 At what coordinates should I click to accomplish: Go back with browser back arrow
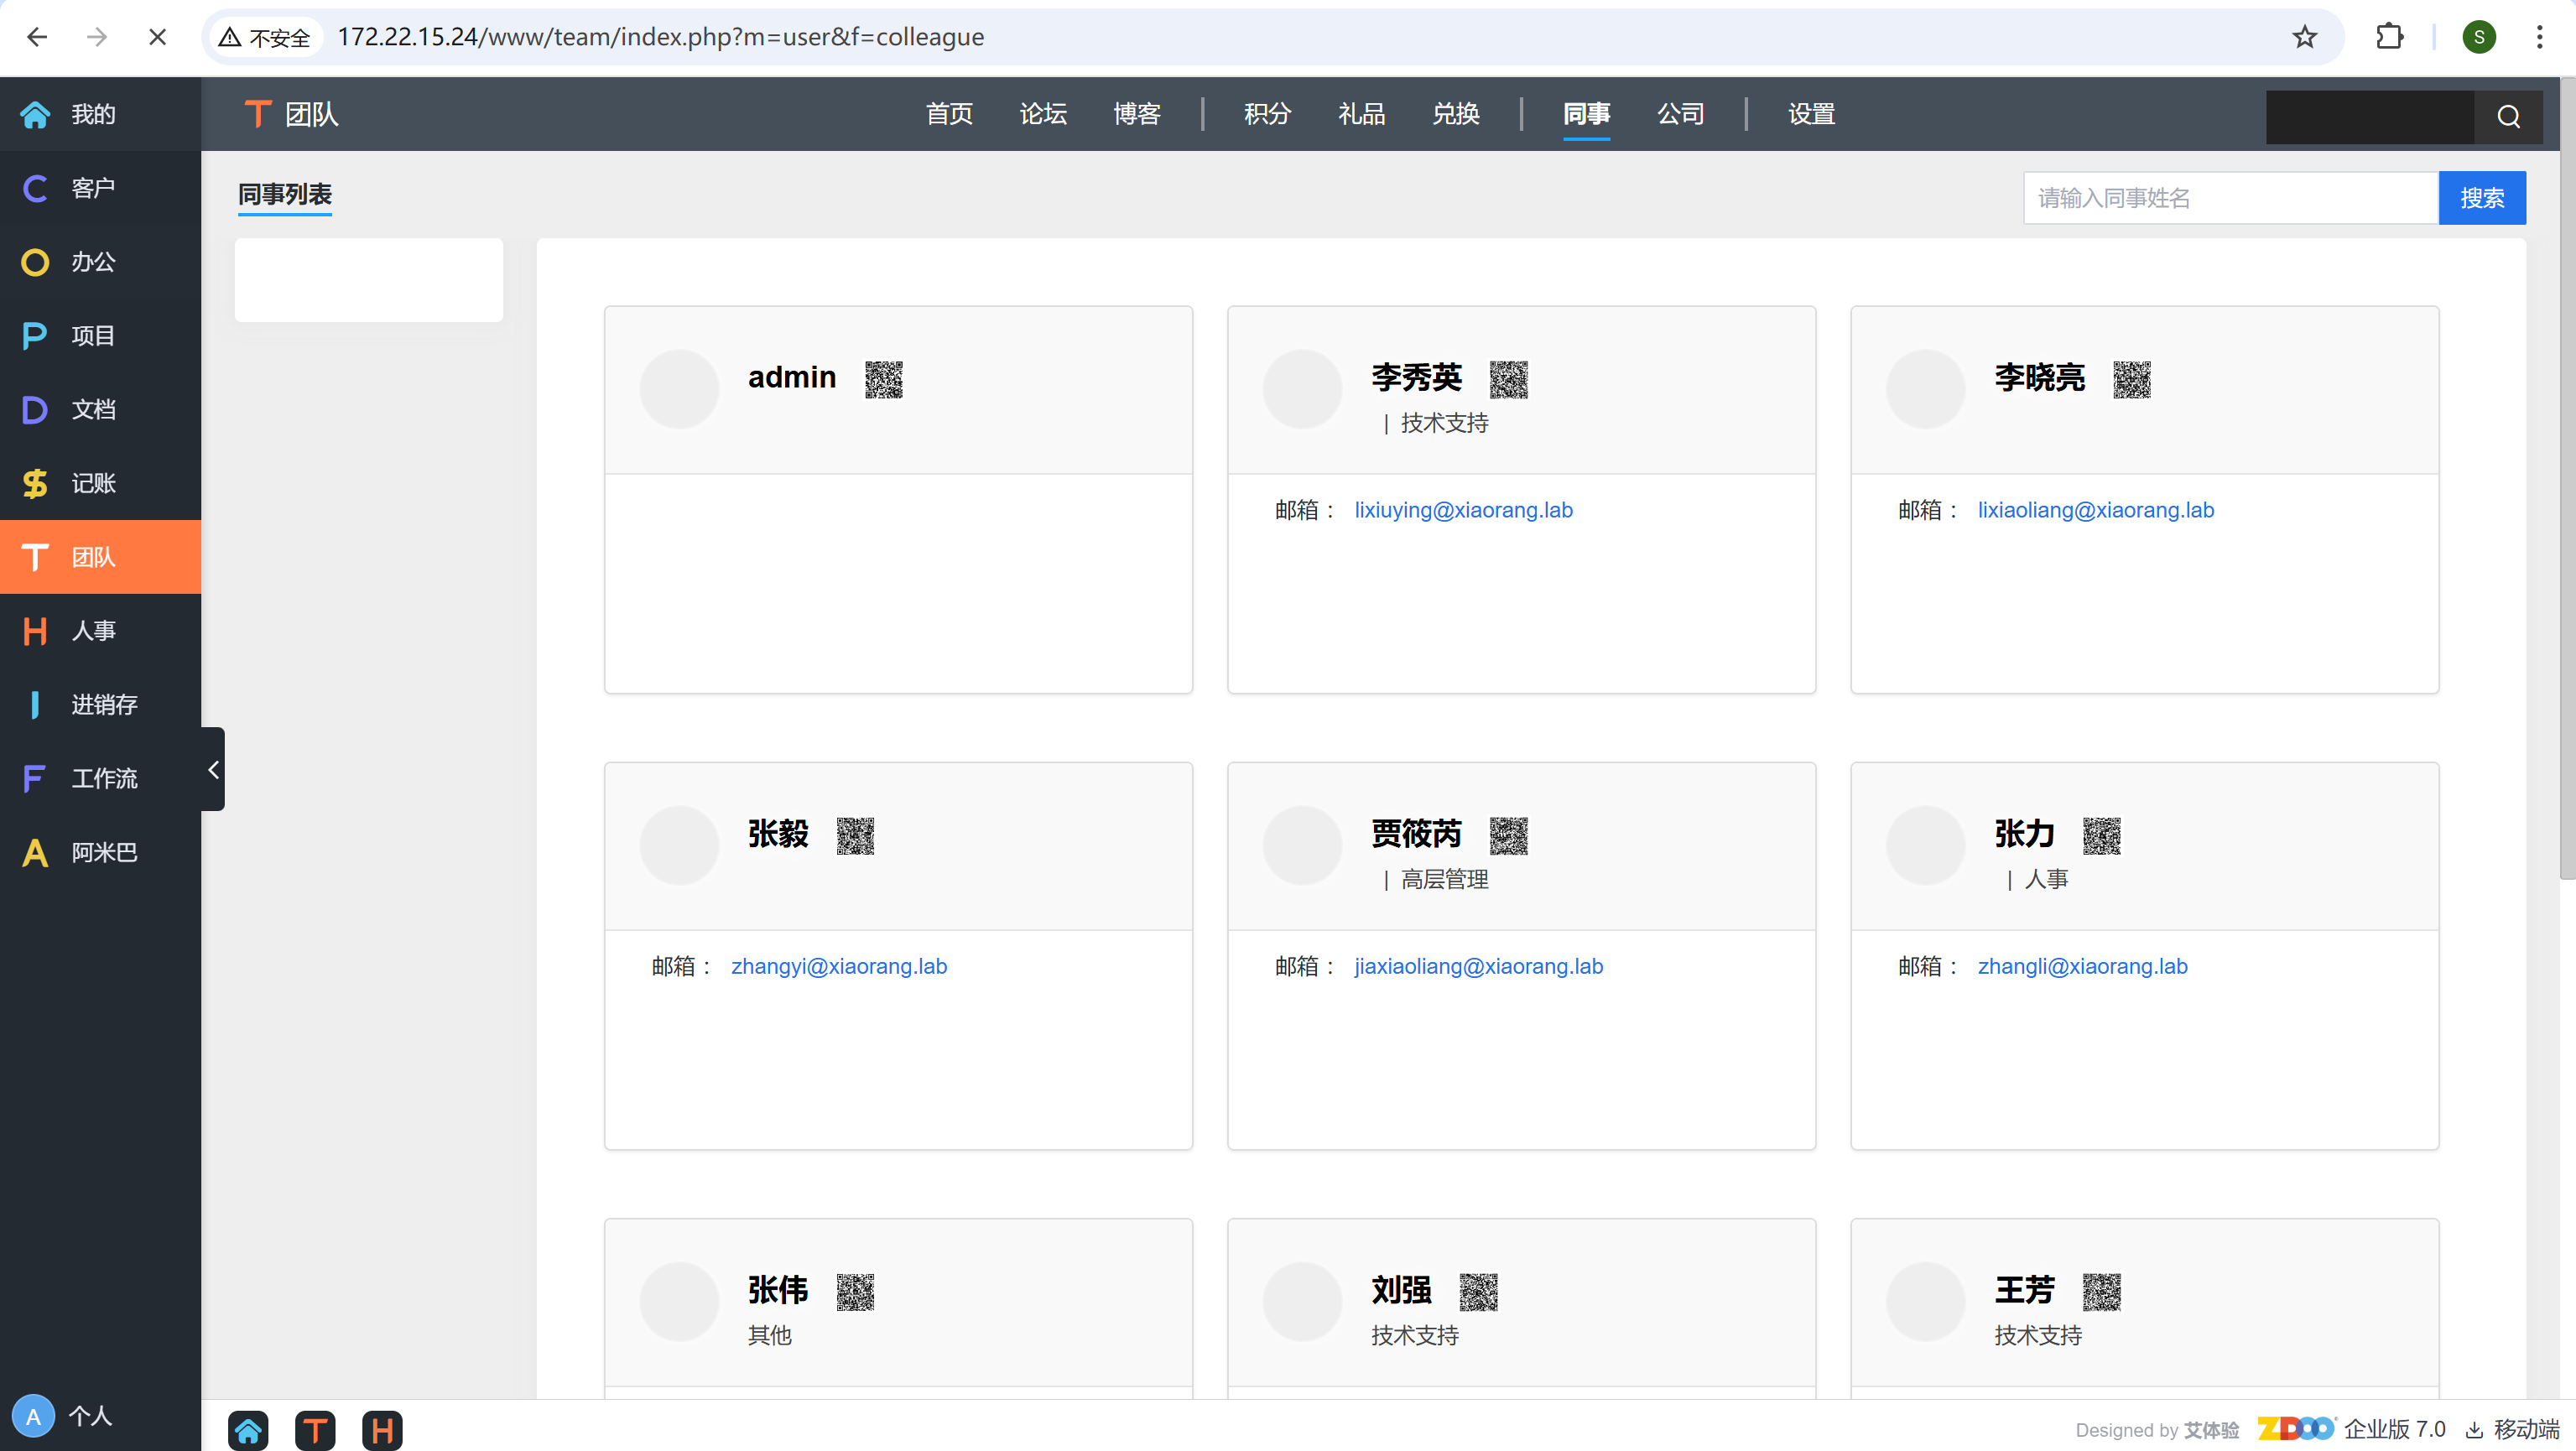point(37,37)
